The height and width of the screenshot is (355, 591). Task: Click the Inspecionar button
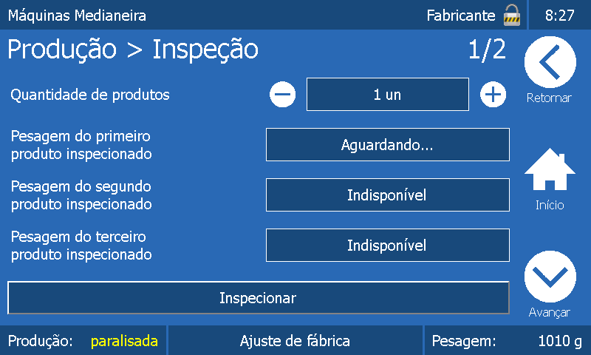258,297
